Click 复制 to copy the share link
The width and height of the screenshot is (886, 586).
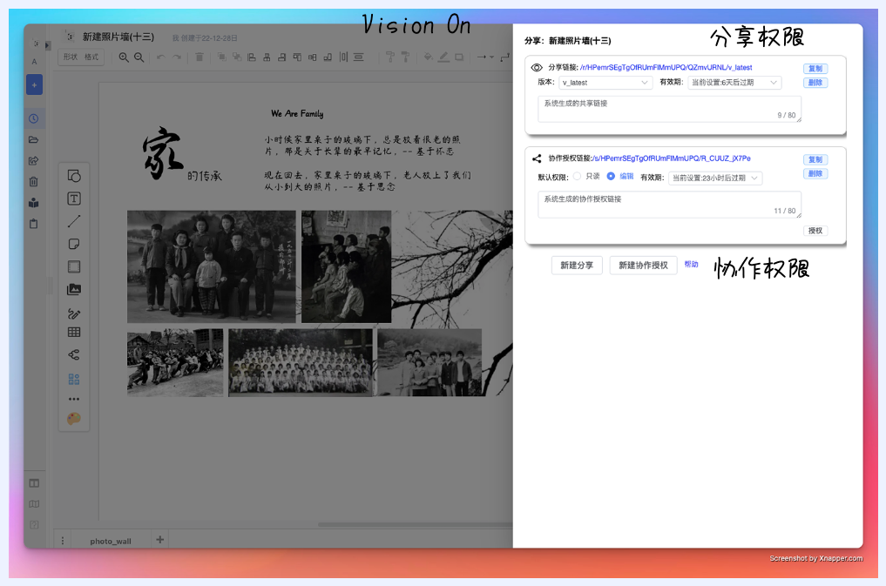pyautogui.click(x=815, y=67)
